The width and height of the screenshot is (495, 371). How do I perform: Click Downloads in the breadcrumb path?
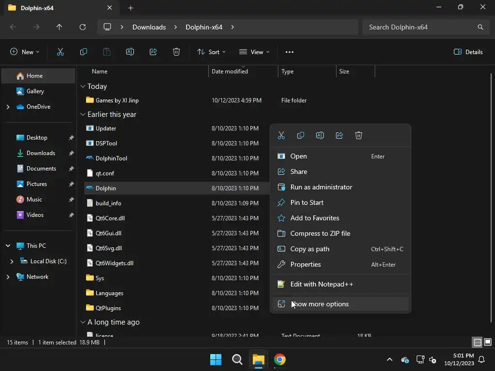149,27
